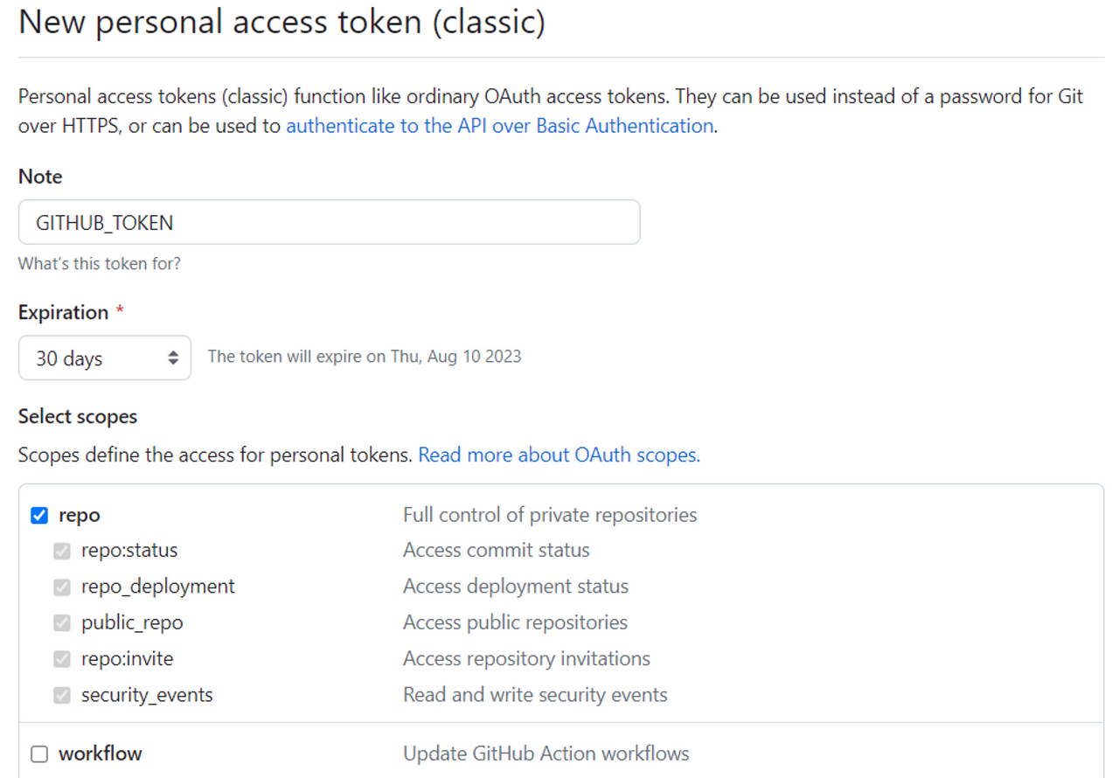Click the repo:status scope label
Viewport: 1119px width, 778px height.
tap(129, 551)
